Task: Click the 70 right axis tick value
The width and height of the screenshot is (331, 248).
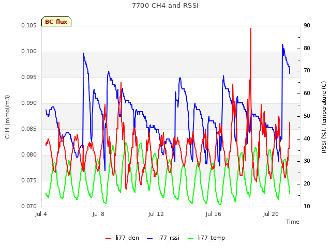Action: [307, 71]
